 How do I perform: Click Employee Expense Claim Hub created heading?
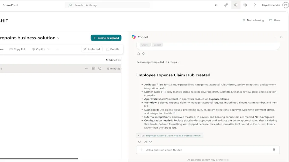tap(173, 75)
